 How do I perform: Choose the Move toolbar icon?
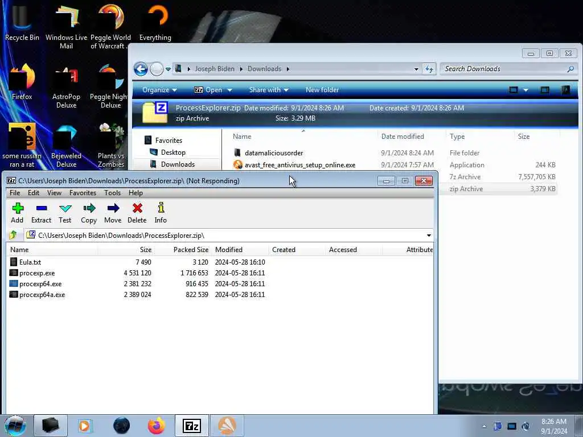click(x=113, y=213)
